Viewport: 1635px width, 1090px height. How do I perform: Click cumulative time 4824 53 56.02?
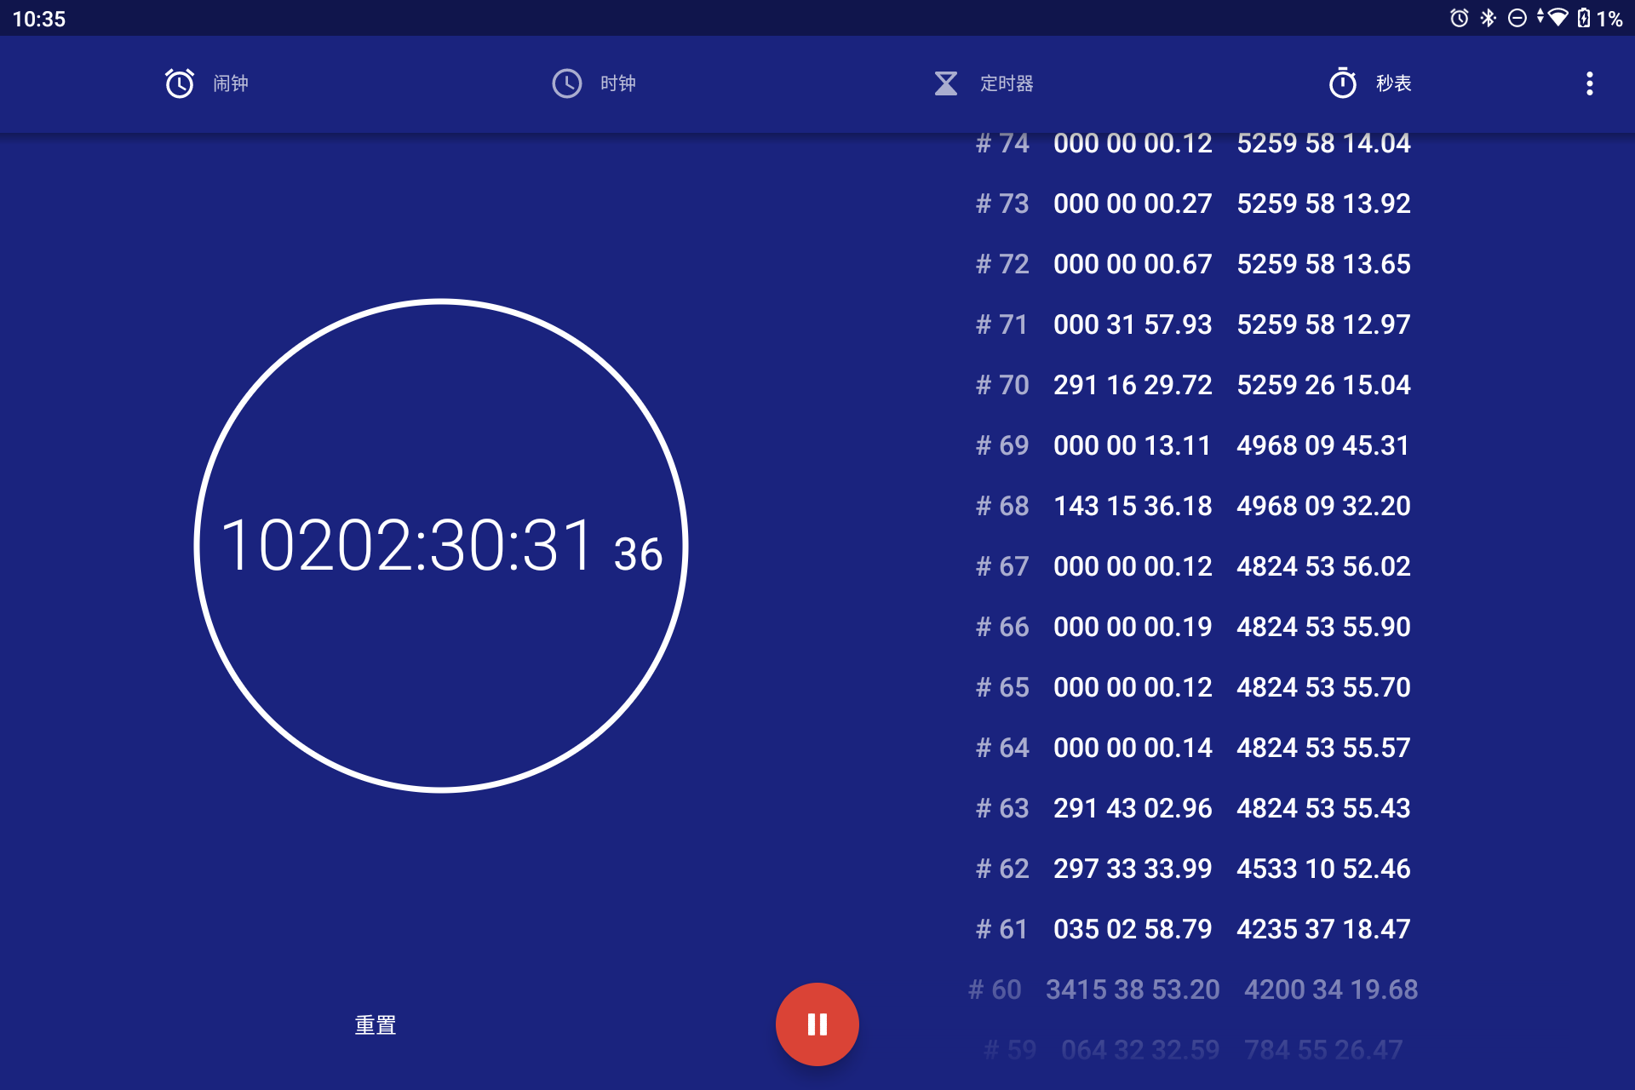pos(1323,566)
